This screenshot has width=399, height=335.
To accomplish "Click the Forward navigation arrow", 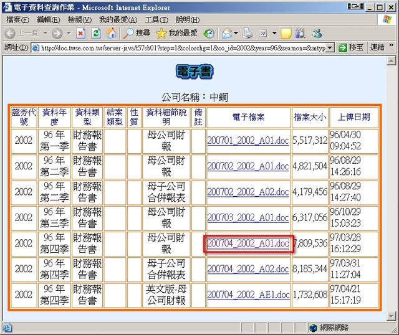I will (57, 33).
